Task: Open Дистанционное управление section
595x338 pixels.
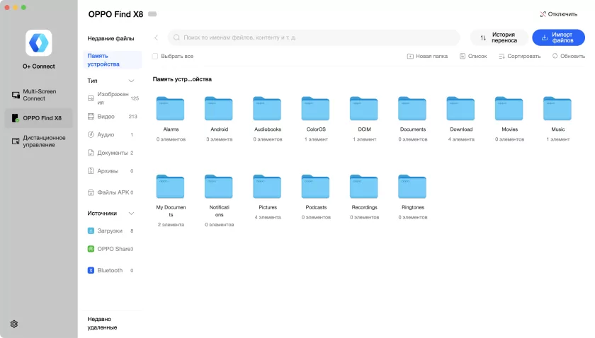Action: (x=39, y=141)
